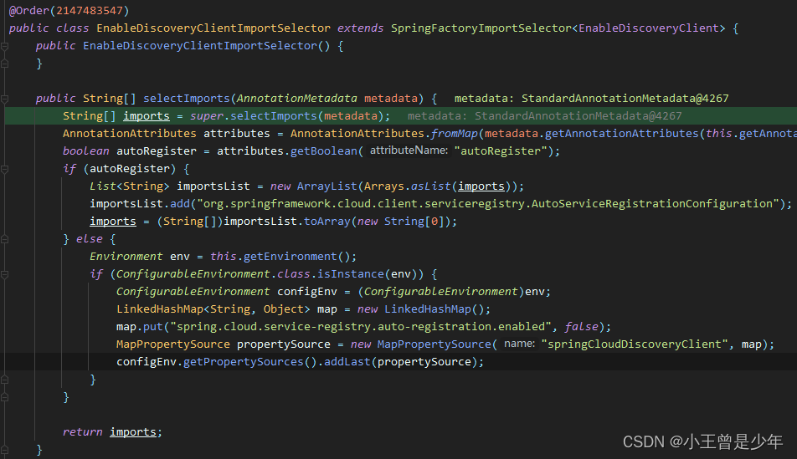
Task: Click LinkedHashMap<String, Object> type declaration
Action: 213,309
